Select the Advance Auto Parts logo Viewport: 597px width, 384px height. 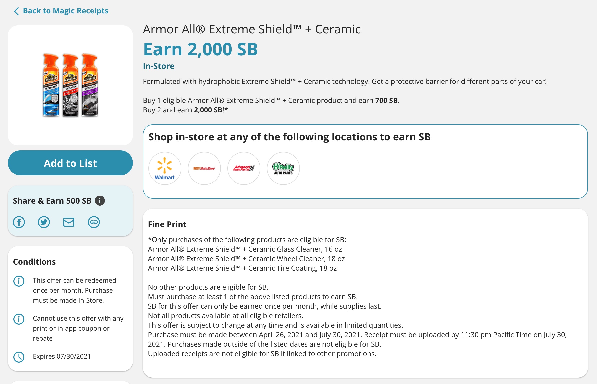pyautogui.click(x=244, y=168)
